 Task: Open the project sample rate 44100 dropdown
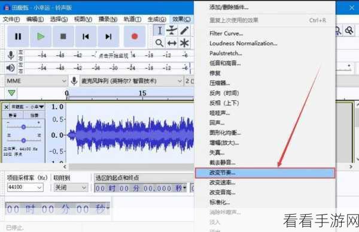pyautogui.click(x=25, y=187)
